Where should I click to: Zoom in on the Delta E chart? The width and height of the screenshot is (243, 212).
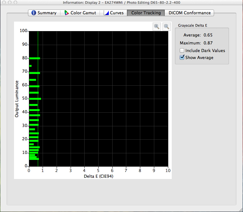(x=157, y=27)
